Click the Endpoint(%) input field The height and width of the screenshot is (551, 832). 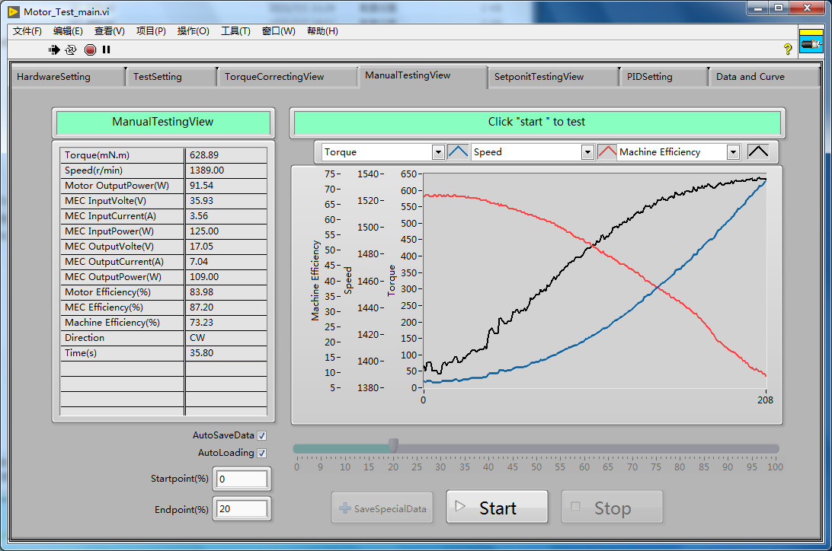point(242,509)
